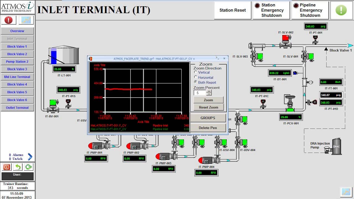Open the Outlet Terminal screen
The width and height of the screenshot is (354, 199).
coord(17,108)
